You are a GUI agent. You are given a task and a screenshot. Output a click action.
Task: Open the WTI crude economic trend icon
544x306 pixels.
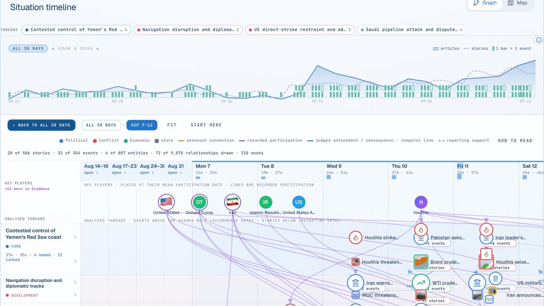[x=421, y=283]
